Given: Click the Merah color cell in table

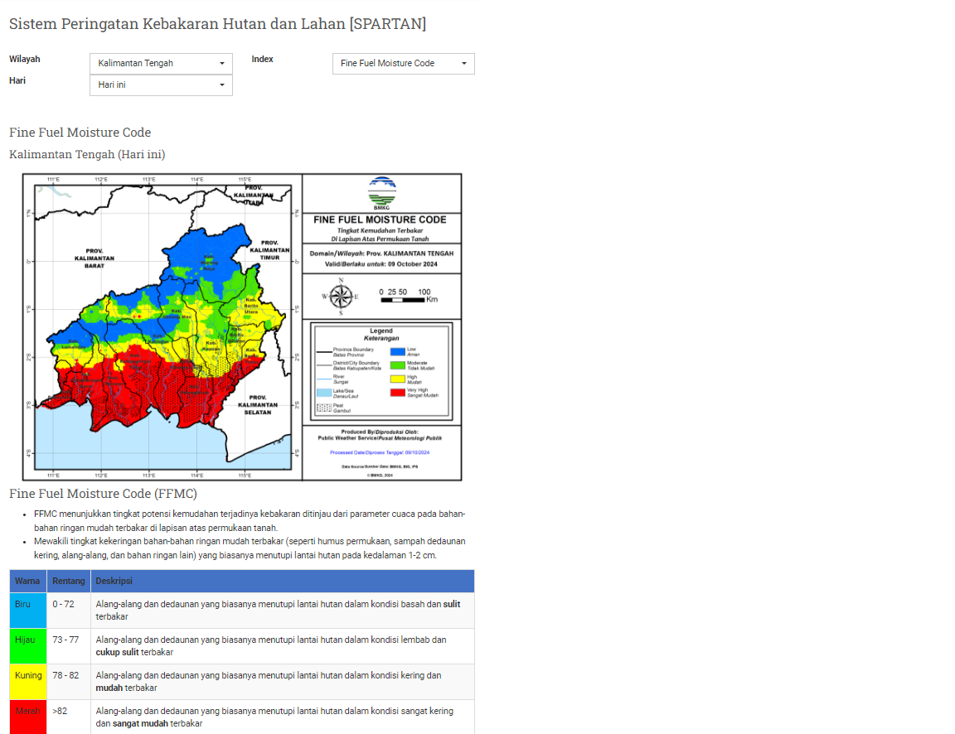Looking at the screenshot, I should coord(28,717).
